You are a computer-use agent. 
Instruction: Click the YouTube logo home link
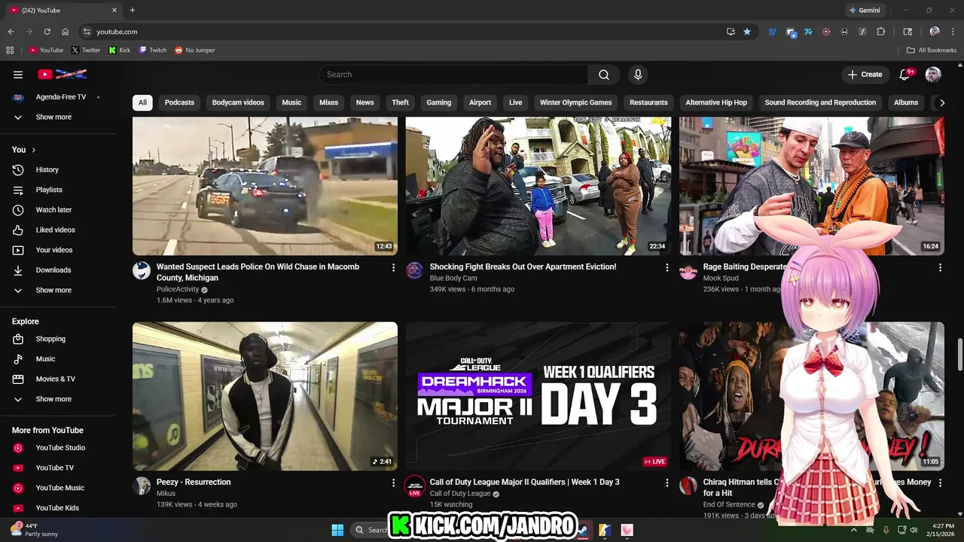point(63,75)
